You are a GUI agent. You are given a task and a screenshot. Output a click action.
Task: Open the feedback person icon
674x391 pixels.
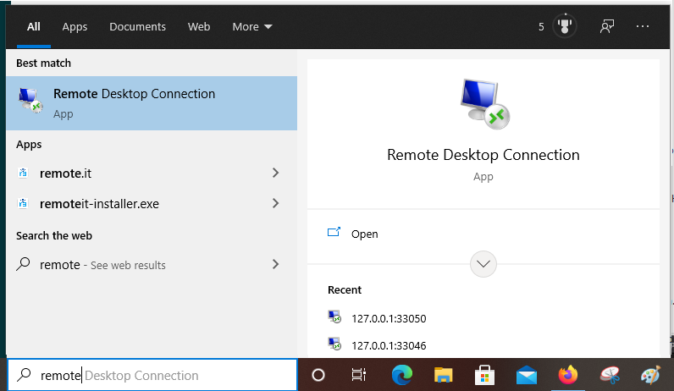pyautogui.click(x=607, y=26)
